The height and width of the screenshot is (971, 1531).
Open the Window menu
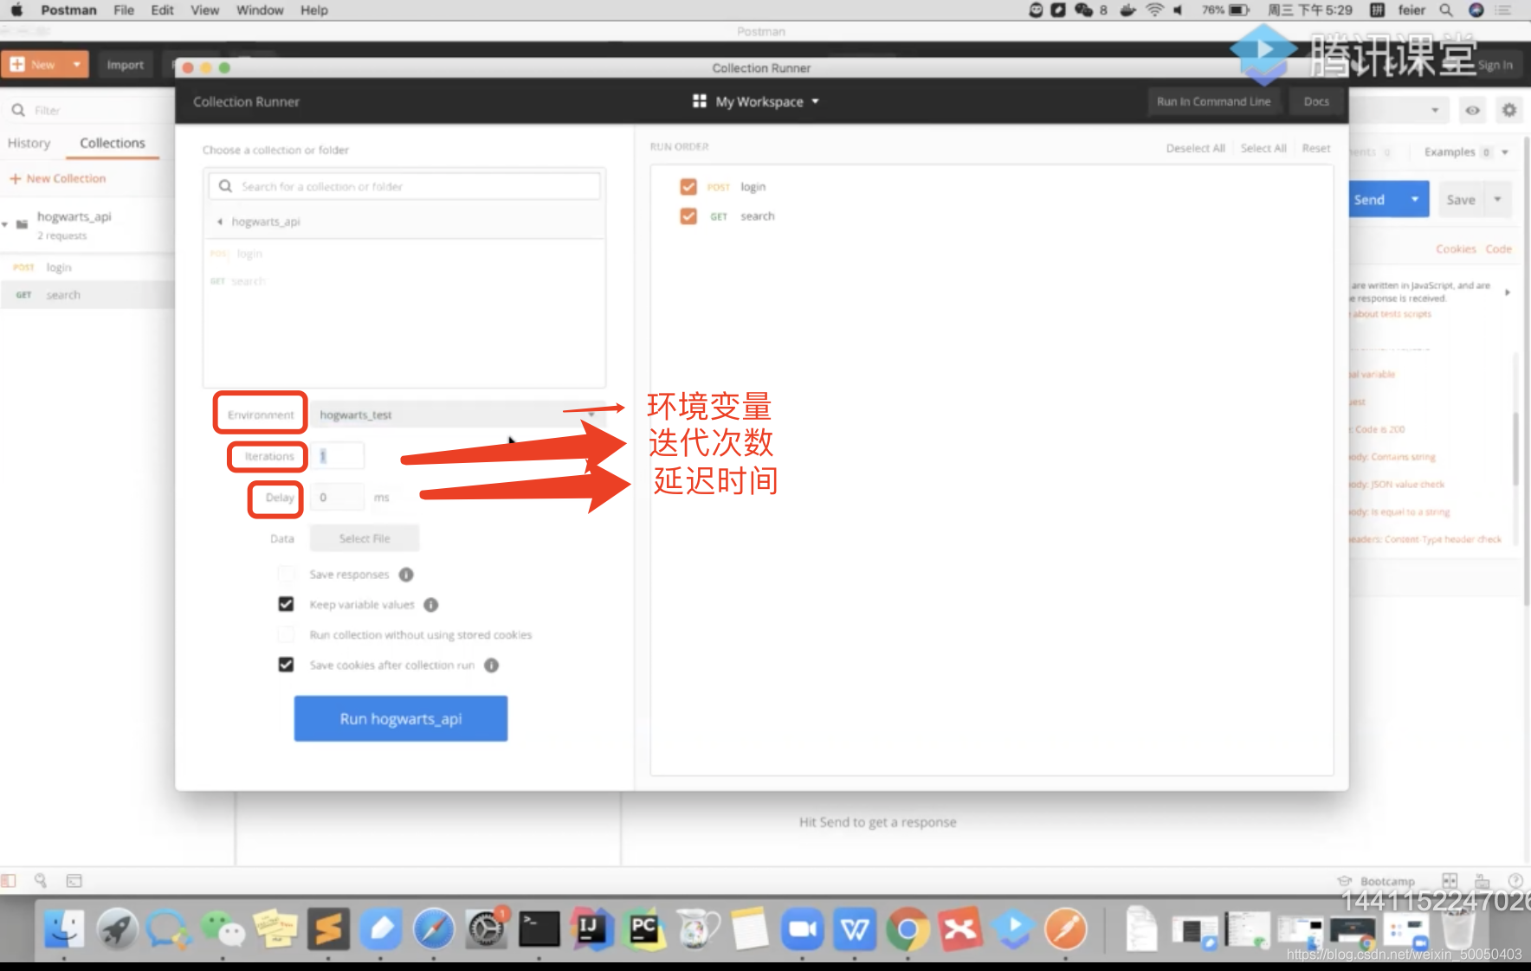pos(260,10)
